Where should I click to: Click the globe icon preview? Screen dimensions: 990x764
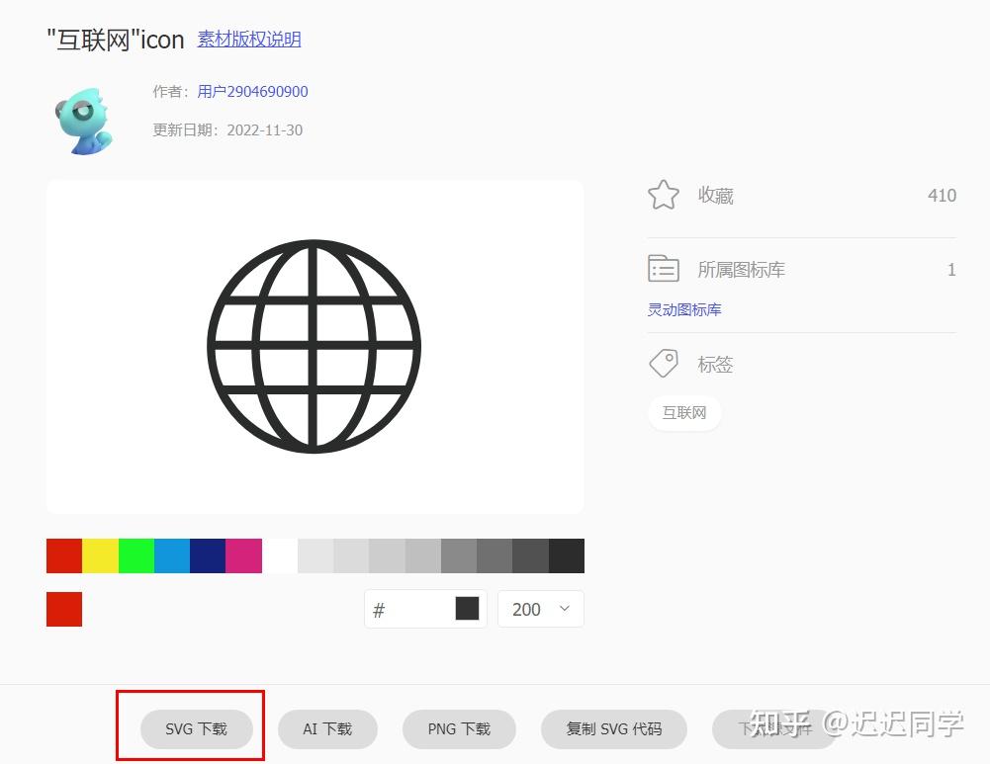(315, 346)
